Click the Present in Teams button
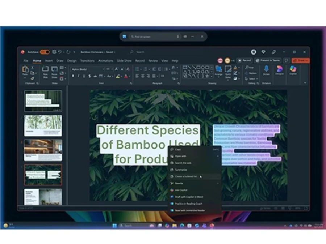Screen dimensions: 326x244 tap(268, 60)
